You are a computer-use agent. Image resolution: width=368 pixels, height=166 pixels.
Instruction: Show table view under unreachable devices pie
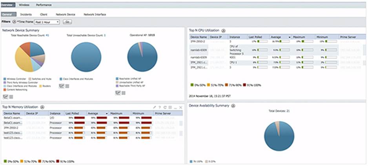point(67,86)
